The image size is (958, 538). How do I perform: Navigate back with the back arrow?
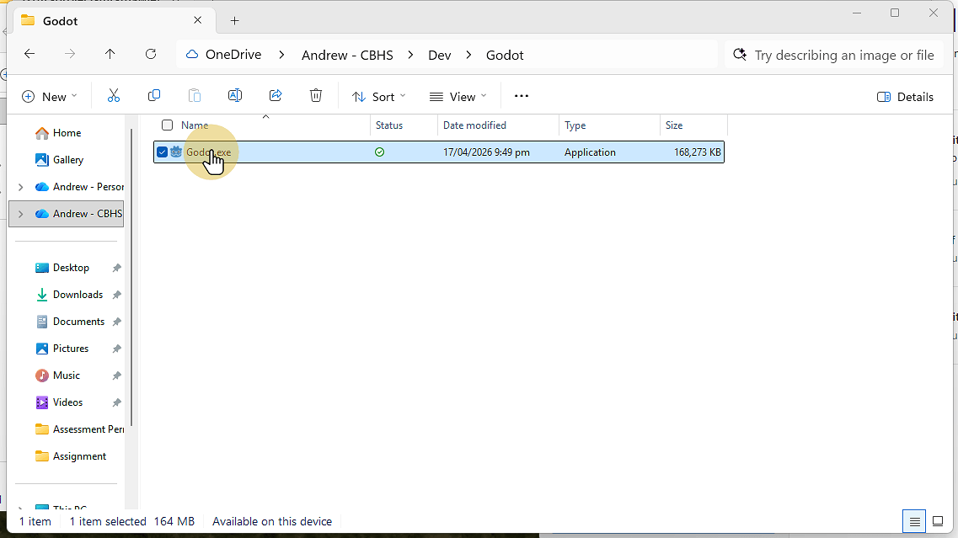click(x=29, y=55)
